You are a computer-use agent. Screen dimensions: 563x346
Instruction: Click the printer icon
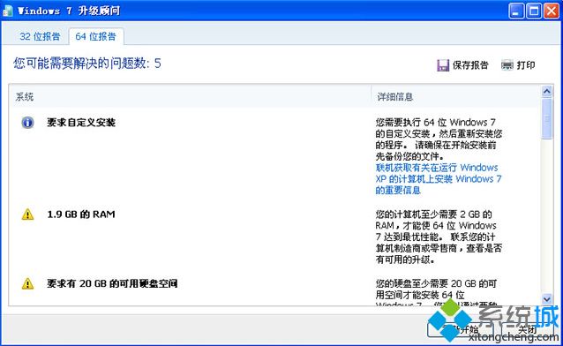(x=507, y=65)
